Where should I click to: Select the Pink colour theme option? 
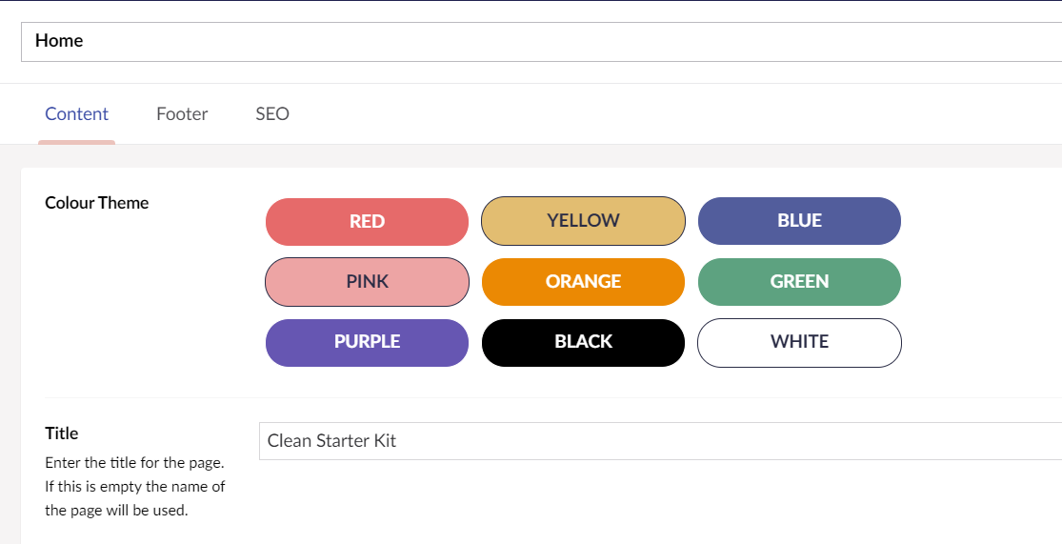click(367, 282)
